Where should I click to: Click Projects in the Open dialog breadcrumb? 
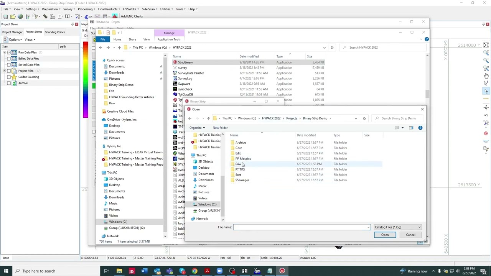[x=292, y=118]
